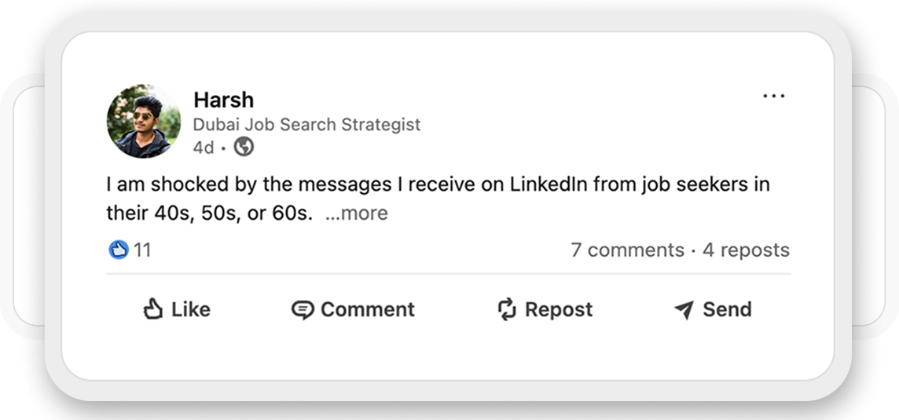Open the three-dot post options menu
The image size is (899, 420).
pyautogui.click(x=773, y=97)
